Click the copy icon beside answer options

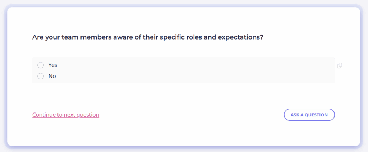(x=340, y=65)
